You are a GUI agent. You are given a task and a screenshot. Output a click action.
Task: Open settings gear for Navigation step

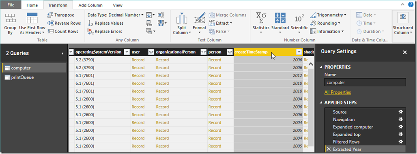point(401,119)
